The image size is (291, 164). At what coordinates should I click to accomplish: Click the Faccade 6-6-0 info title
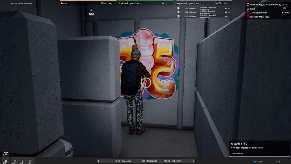point(239,144)
